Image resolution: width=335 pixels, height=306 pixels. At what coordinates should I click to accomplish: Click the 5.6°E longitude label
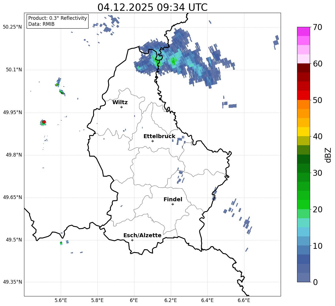click(61, 300)
